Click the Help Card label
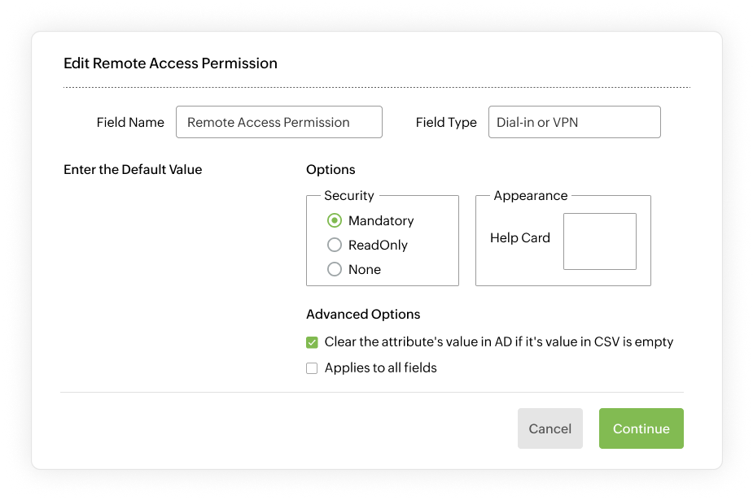This screenshot has width=753, height=500. pyautogui.click(x=520, y=237)
